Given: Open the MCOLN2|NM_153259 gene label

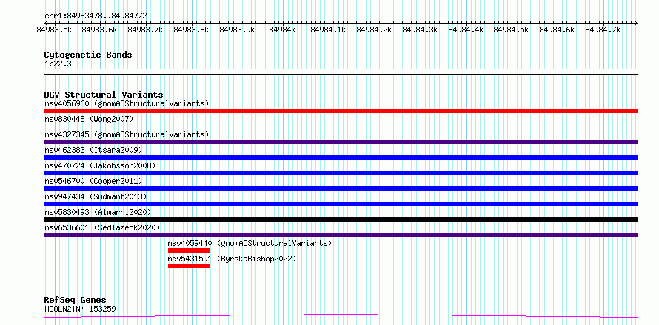Looking at the screenshot, I should 80,309.
